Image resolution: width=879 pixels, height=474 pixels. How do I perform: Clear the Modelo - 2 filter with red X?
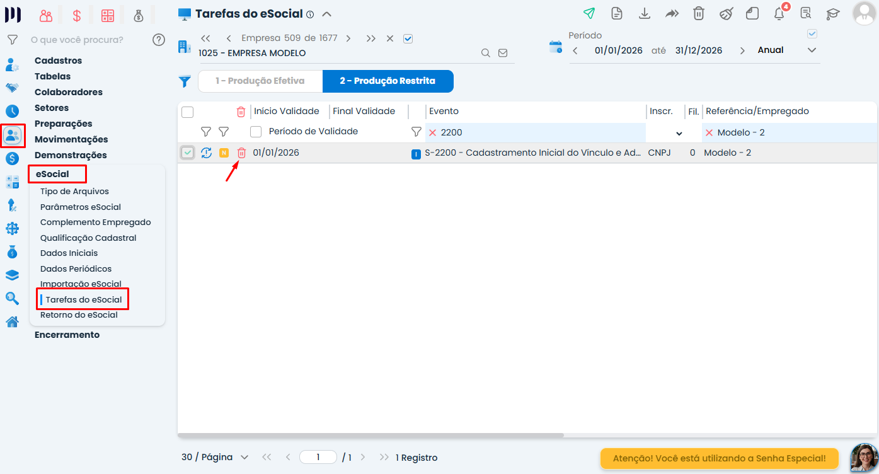click(709, 133)
